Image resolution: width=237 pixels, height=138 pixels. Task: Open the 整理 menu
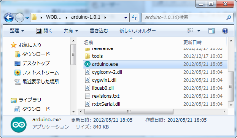[17, 31]
